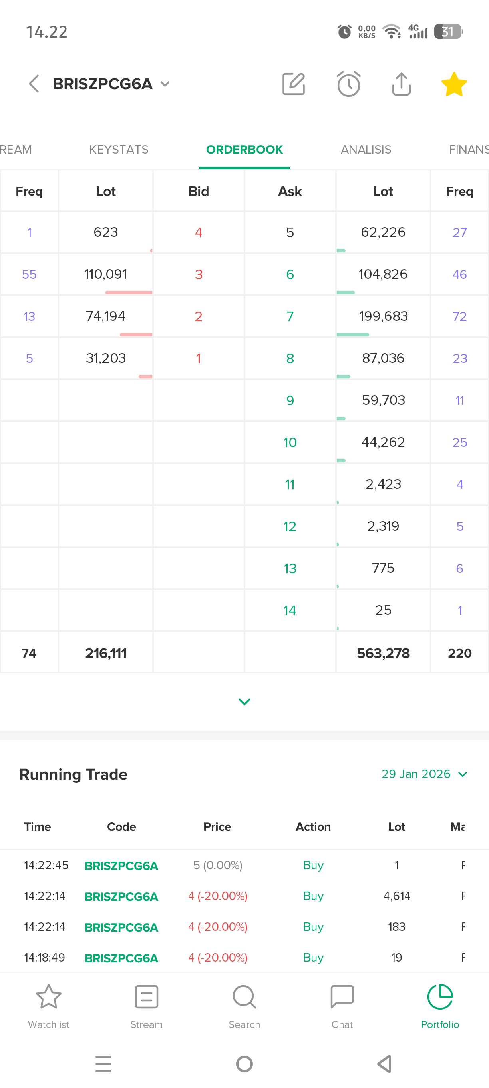Select bid price 4 in orderbook
The width and height of the screenshot is (489, 1088).
click(198, 232)
